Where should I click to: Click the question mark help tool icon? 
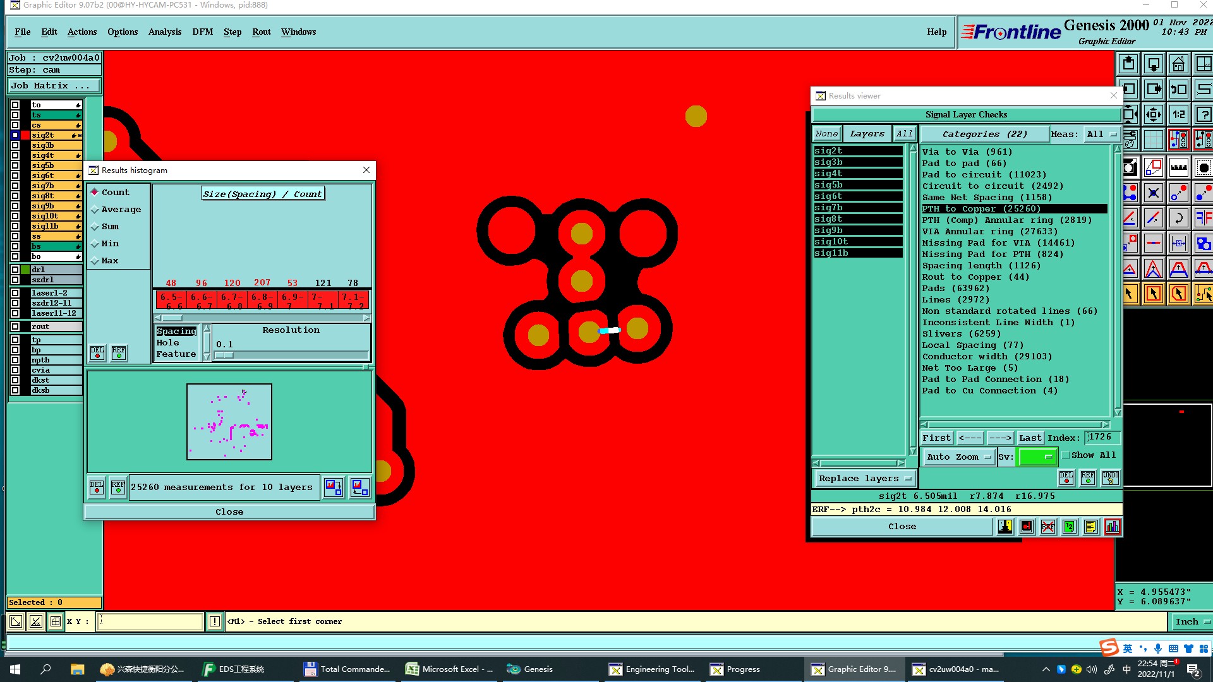(x=1204, y=114)
